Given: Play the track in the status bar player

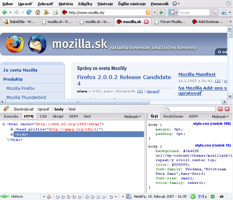Looking at the screenshot, I should point(63,196).
